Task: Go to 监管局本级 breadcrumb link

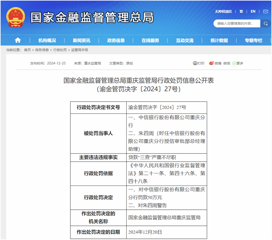Action: [x=80, y=50]
